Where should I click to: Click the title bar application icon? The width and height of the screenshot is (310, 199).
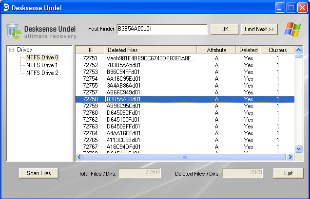[6, 7]
